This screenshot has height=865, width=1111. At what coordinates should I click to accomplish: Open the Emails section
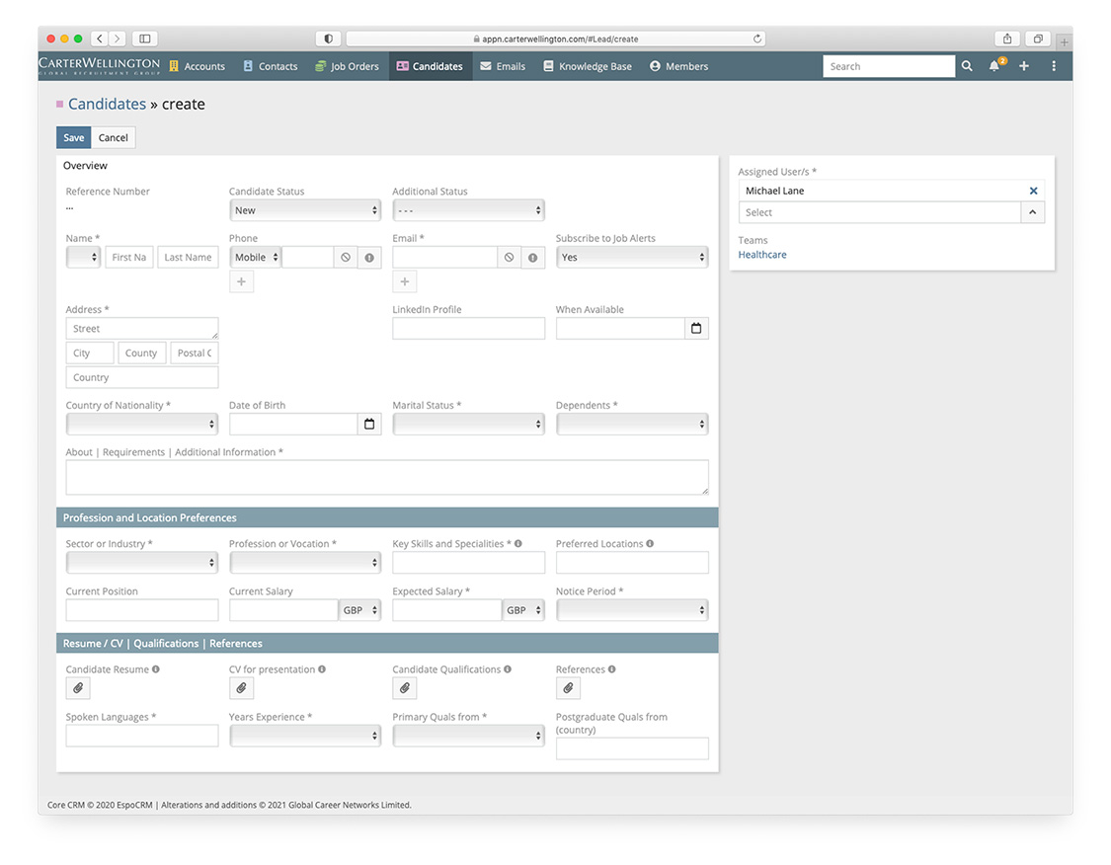click(504, 66)
